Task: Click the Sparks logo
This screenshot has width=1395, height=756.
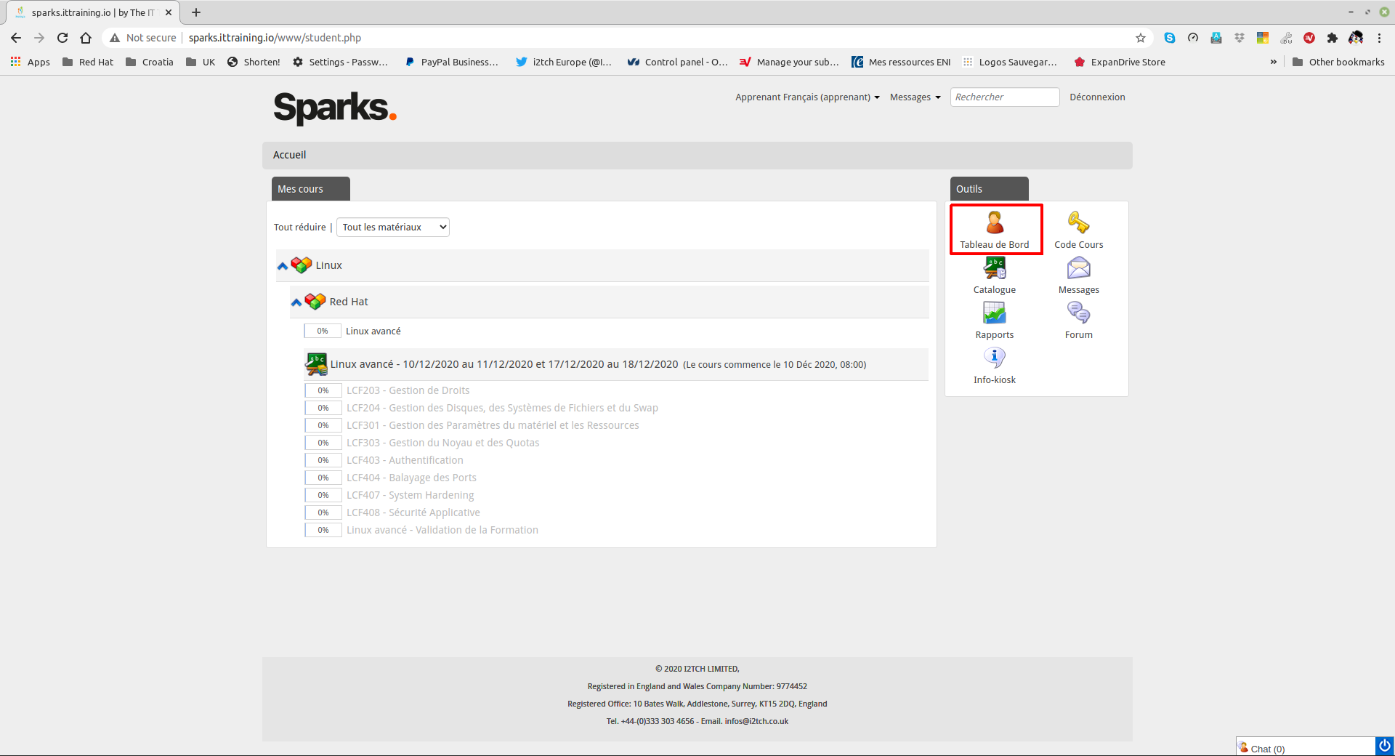Action: tap(335, 108)
